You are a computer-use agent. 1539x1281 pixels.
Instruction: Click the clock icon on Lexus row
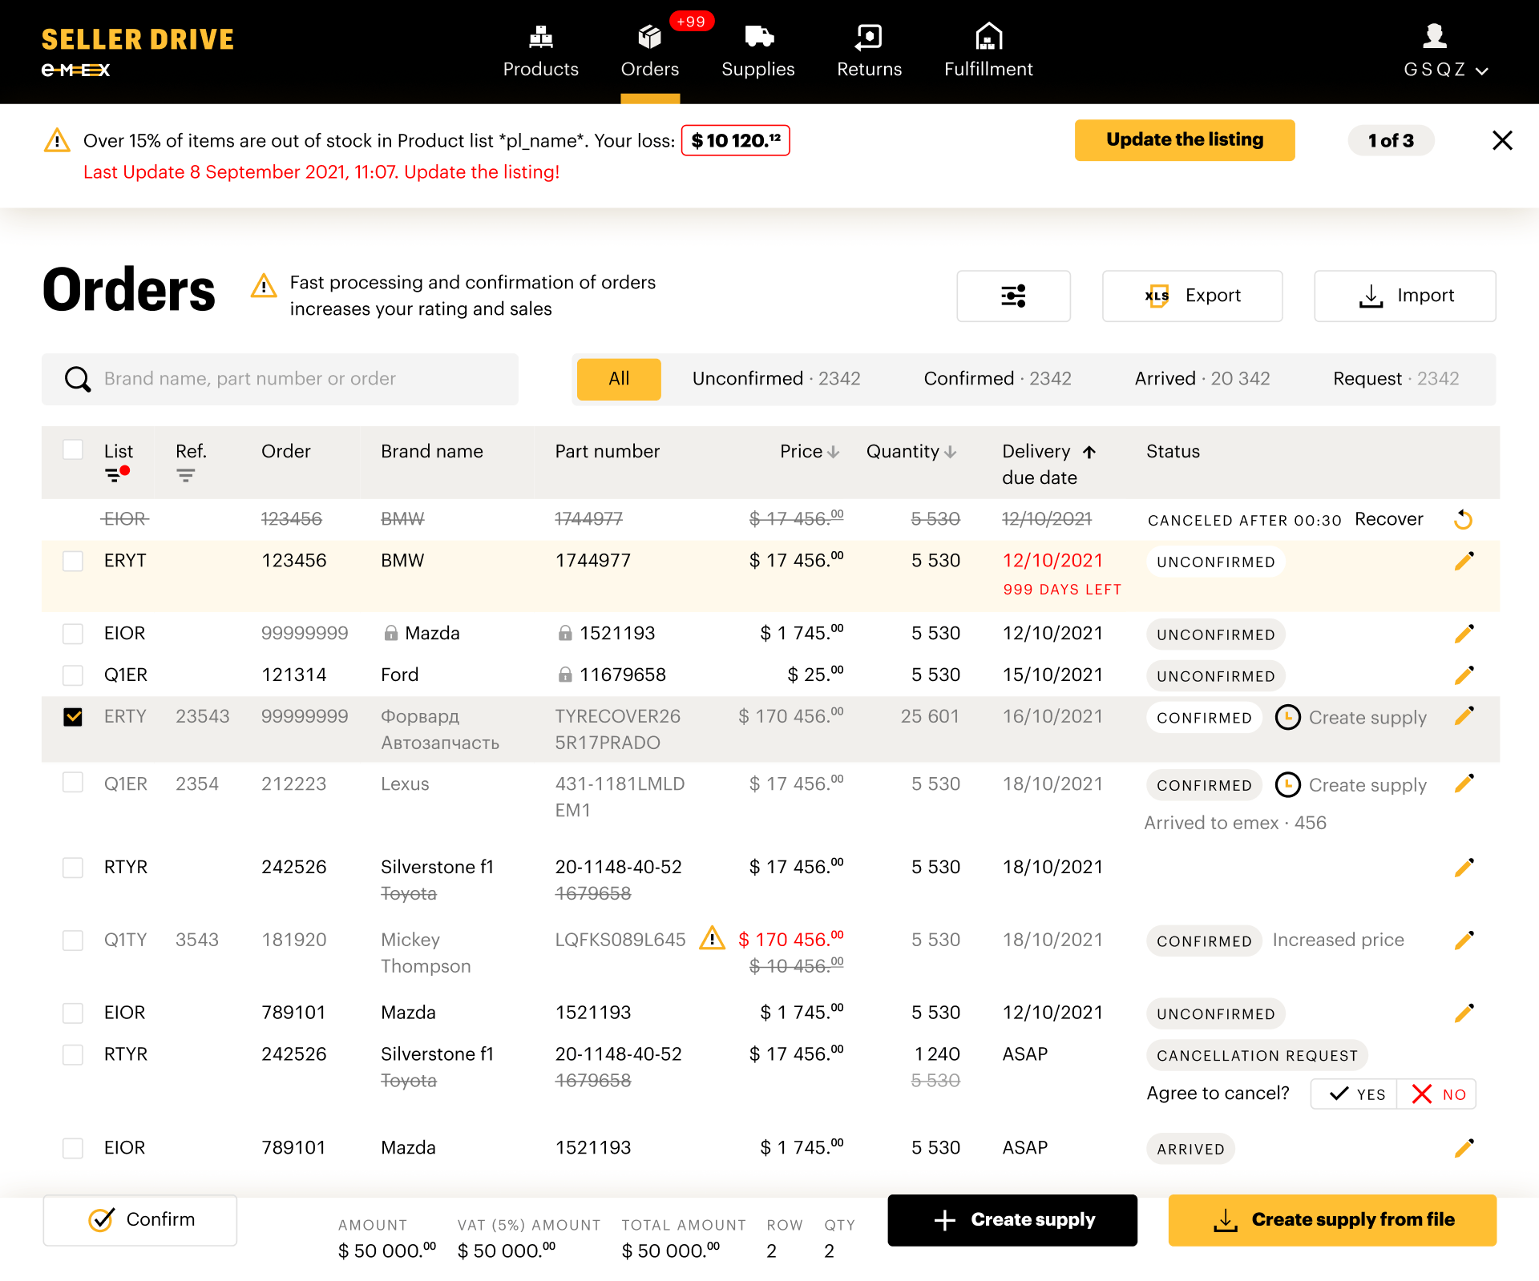point(1287,784)
